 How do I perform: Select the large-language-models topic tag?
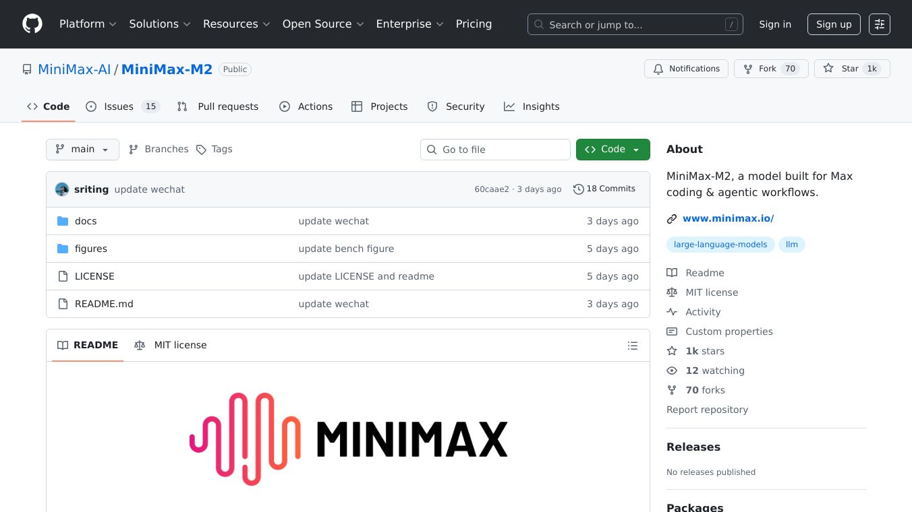click(x=720, y=245)
